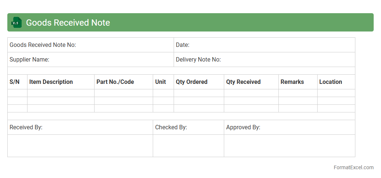Open the FormatExcel.com link
The height and width of the screenshot is (178, 381).
click(354, 167)
